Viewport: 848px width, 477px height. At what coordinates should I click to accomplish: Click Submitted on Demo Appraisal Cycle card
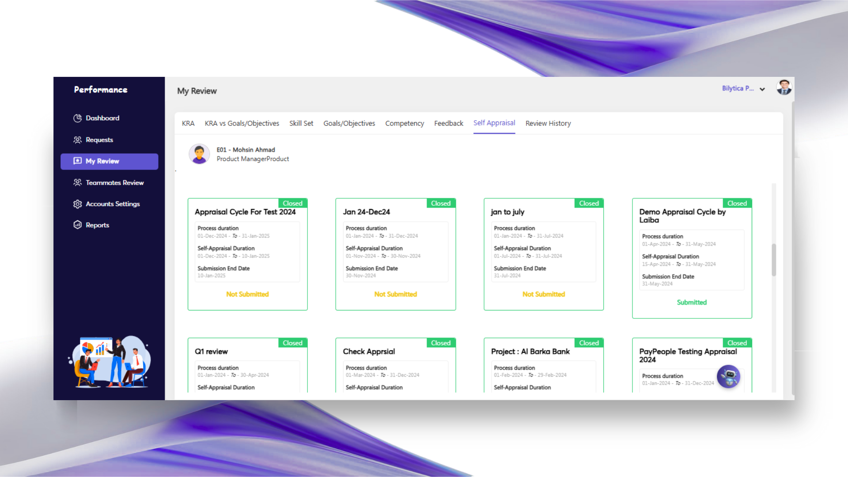[x=692, y=302]
